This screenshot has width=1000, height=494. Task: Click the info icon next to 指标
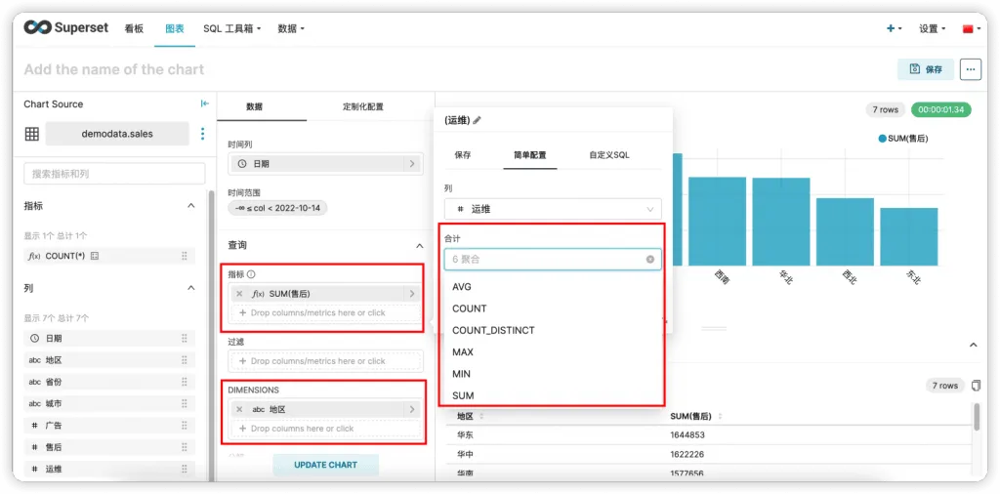(x=251, y=274)
